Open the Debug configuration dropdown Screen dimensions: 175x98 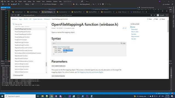[28, 4]
